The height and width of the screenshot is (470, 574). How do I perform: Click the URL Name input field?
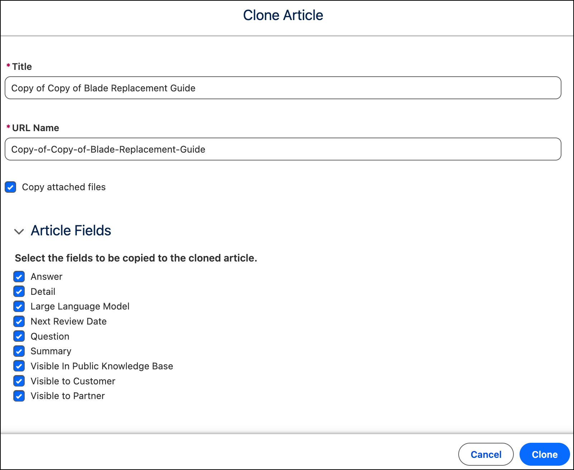click(283, 149)
